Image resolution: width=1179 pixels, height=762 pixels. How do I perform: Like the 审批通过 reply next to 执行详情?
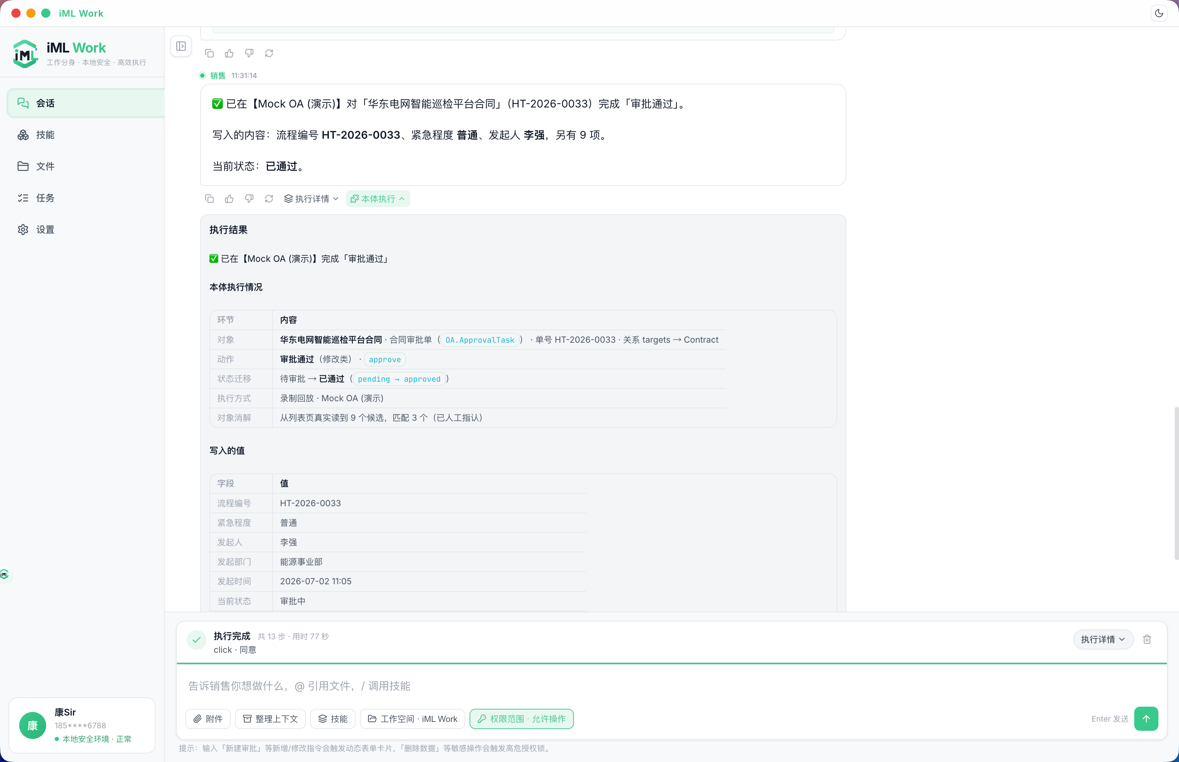click(x=229, y=198)
